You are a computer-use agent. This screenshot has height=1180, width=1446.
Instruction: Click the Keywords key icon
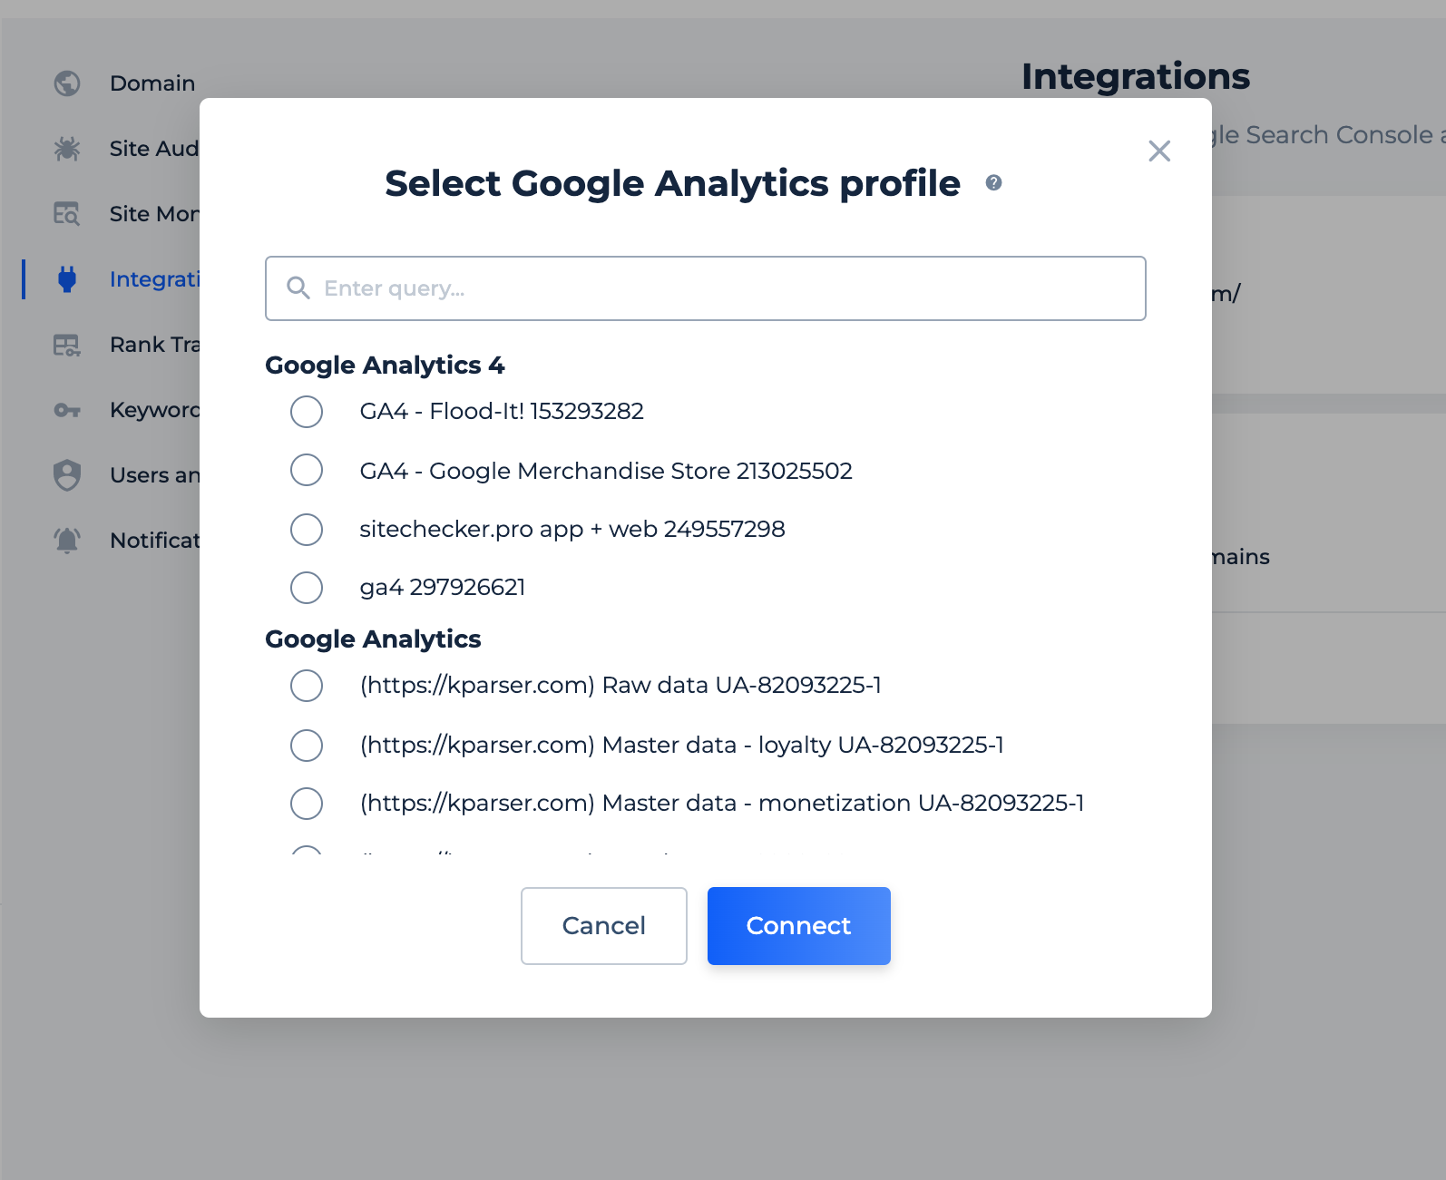(x=67, y=410)
